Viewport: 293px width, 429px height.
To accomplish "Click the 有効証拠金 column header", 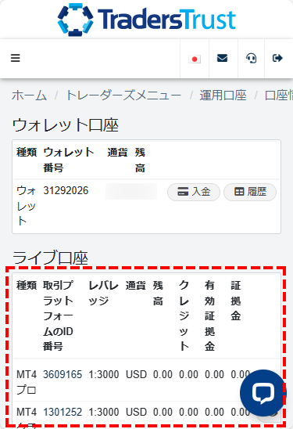I will (209, 315).
